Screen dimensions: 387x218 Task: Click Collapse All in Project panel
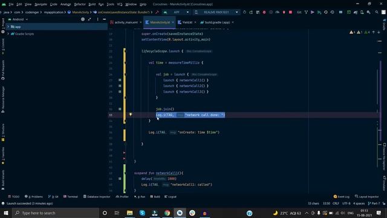point(89,19)
